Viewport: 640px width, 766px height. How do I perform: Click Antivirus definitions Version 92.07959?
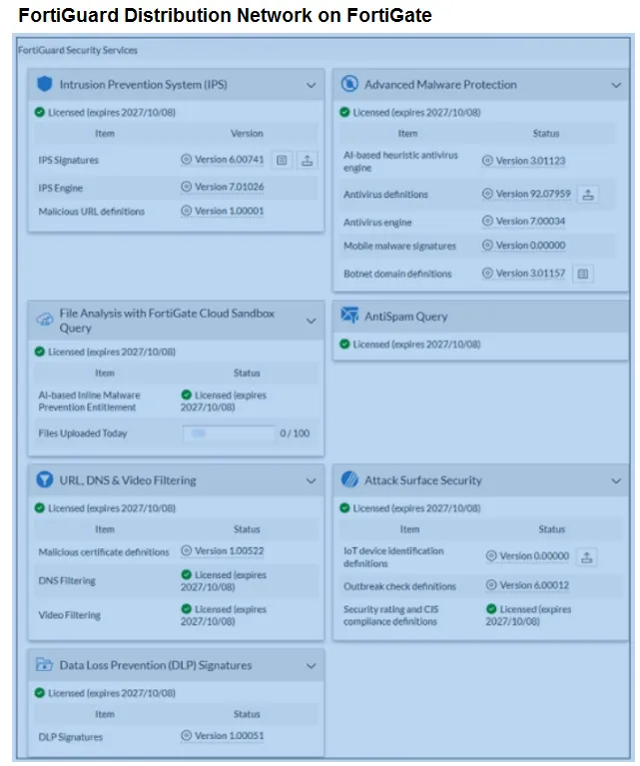(533, 194)
